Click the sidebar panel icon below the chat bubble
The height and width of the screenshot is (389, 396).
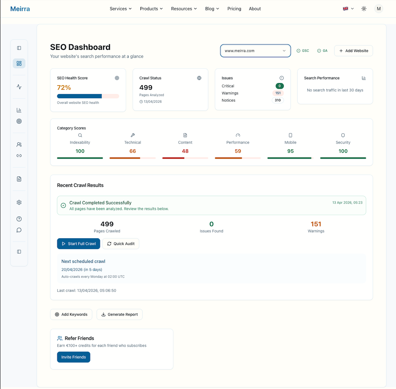click(x=19, y=252)
